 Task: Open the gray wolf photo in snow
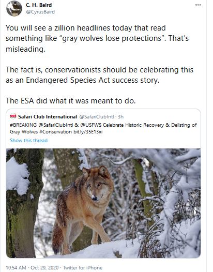(103, 203)
